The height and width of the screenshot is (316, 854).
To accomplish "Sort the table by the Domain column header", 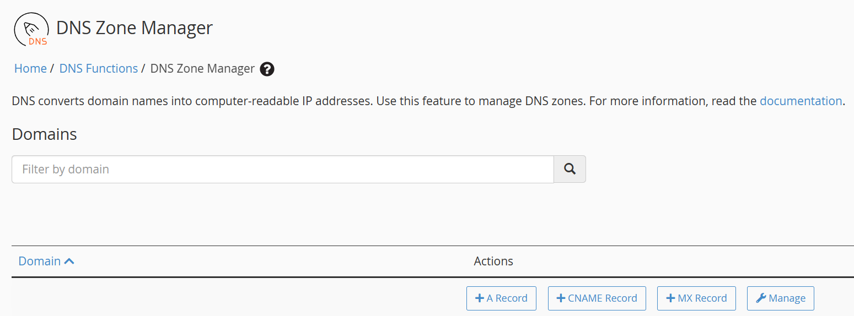I will [x=40, y=261].
